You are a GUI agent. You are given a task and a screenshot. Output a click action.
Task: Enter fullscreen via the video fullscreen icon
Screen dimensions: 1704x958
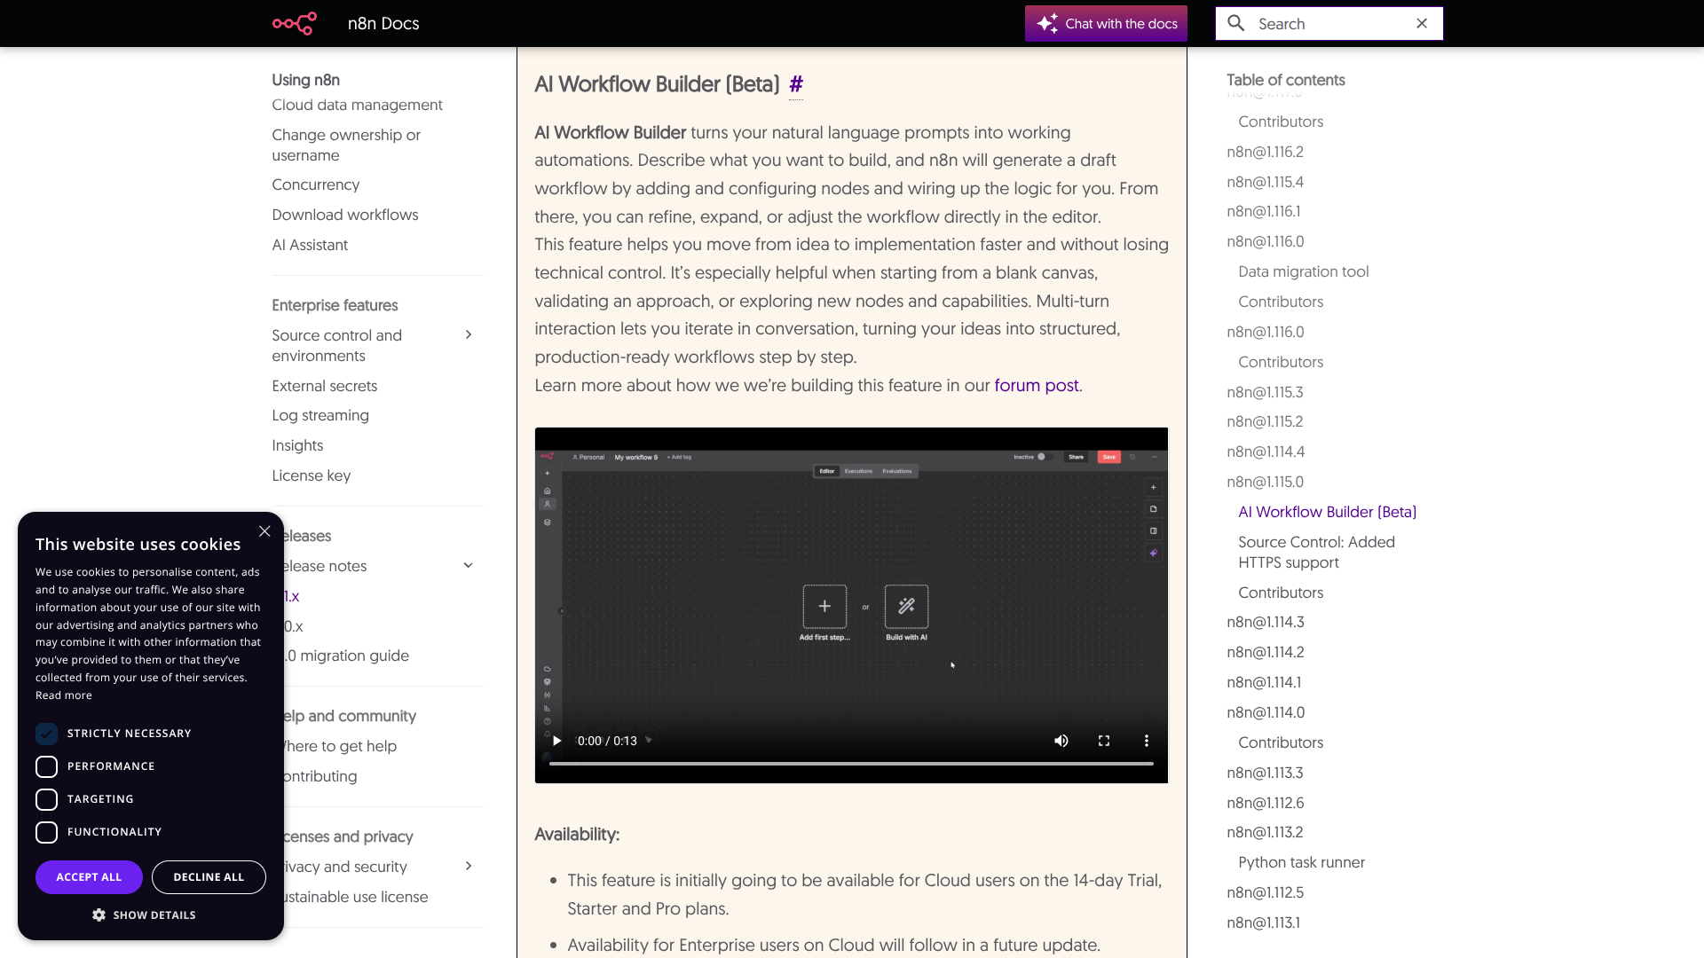(x=1104, y=740)
